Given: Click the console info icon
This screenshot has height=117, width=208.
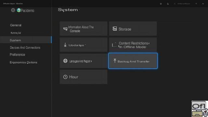Looking at the screenshot, I should coord(65,29).
